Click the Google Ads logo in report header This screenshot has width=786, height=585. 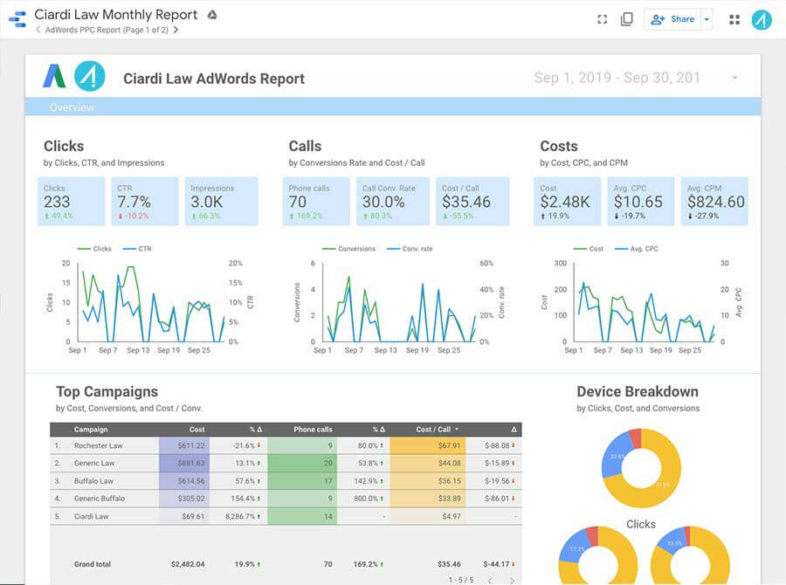coord(54,76)
